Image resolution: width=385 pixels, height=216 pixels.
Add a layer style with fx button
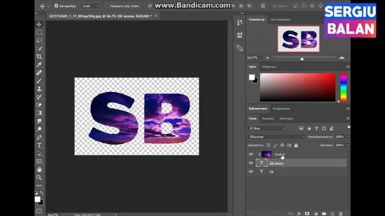click(x=299, y=214)
